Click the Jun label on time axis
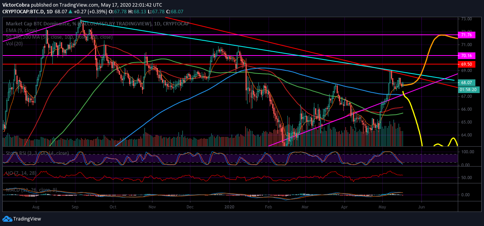The height and width of the screenshot is (226, 484). pyautogui.click(x=421, y=206)
